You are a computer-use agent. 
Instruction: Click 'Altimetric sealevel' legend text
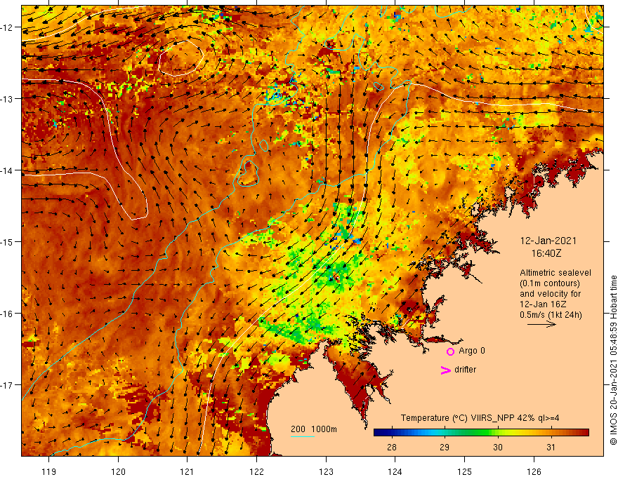pos(555,273)
